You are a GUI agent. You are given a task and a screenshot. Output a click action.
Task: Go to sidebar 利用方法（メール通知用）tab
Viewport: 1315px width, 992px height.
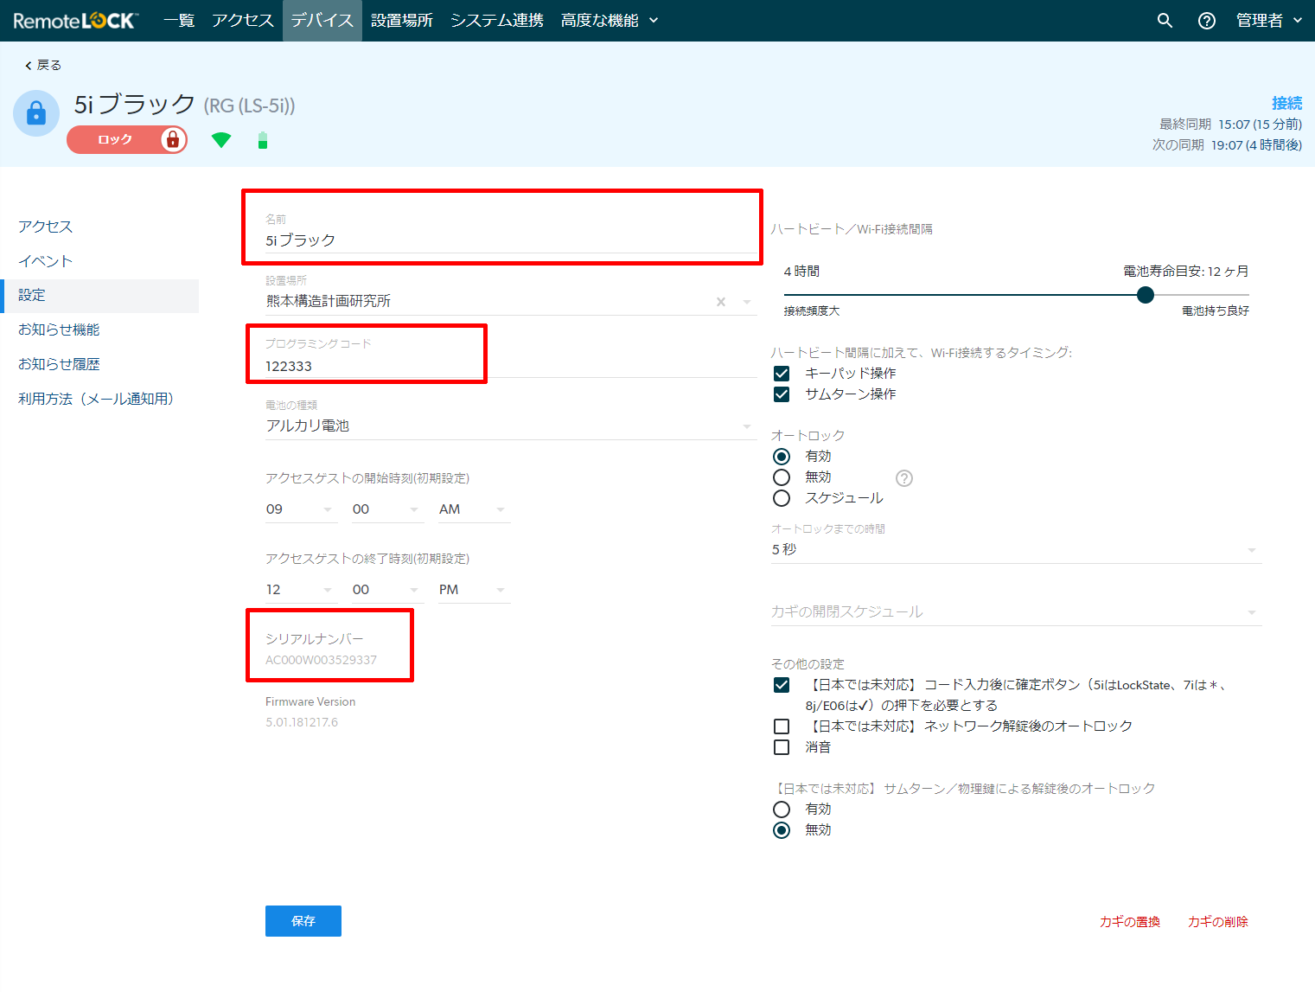(99, 400)
